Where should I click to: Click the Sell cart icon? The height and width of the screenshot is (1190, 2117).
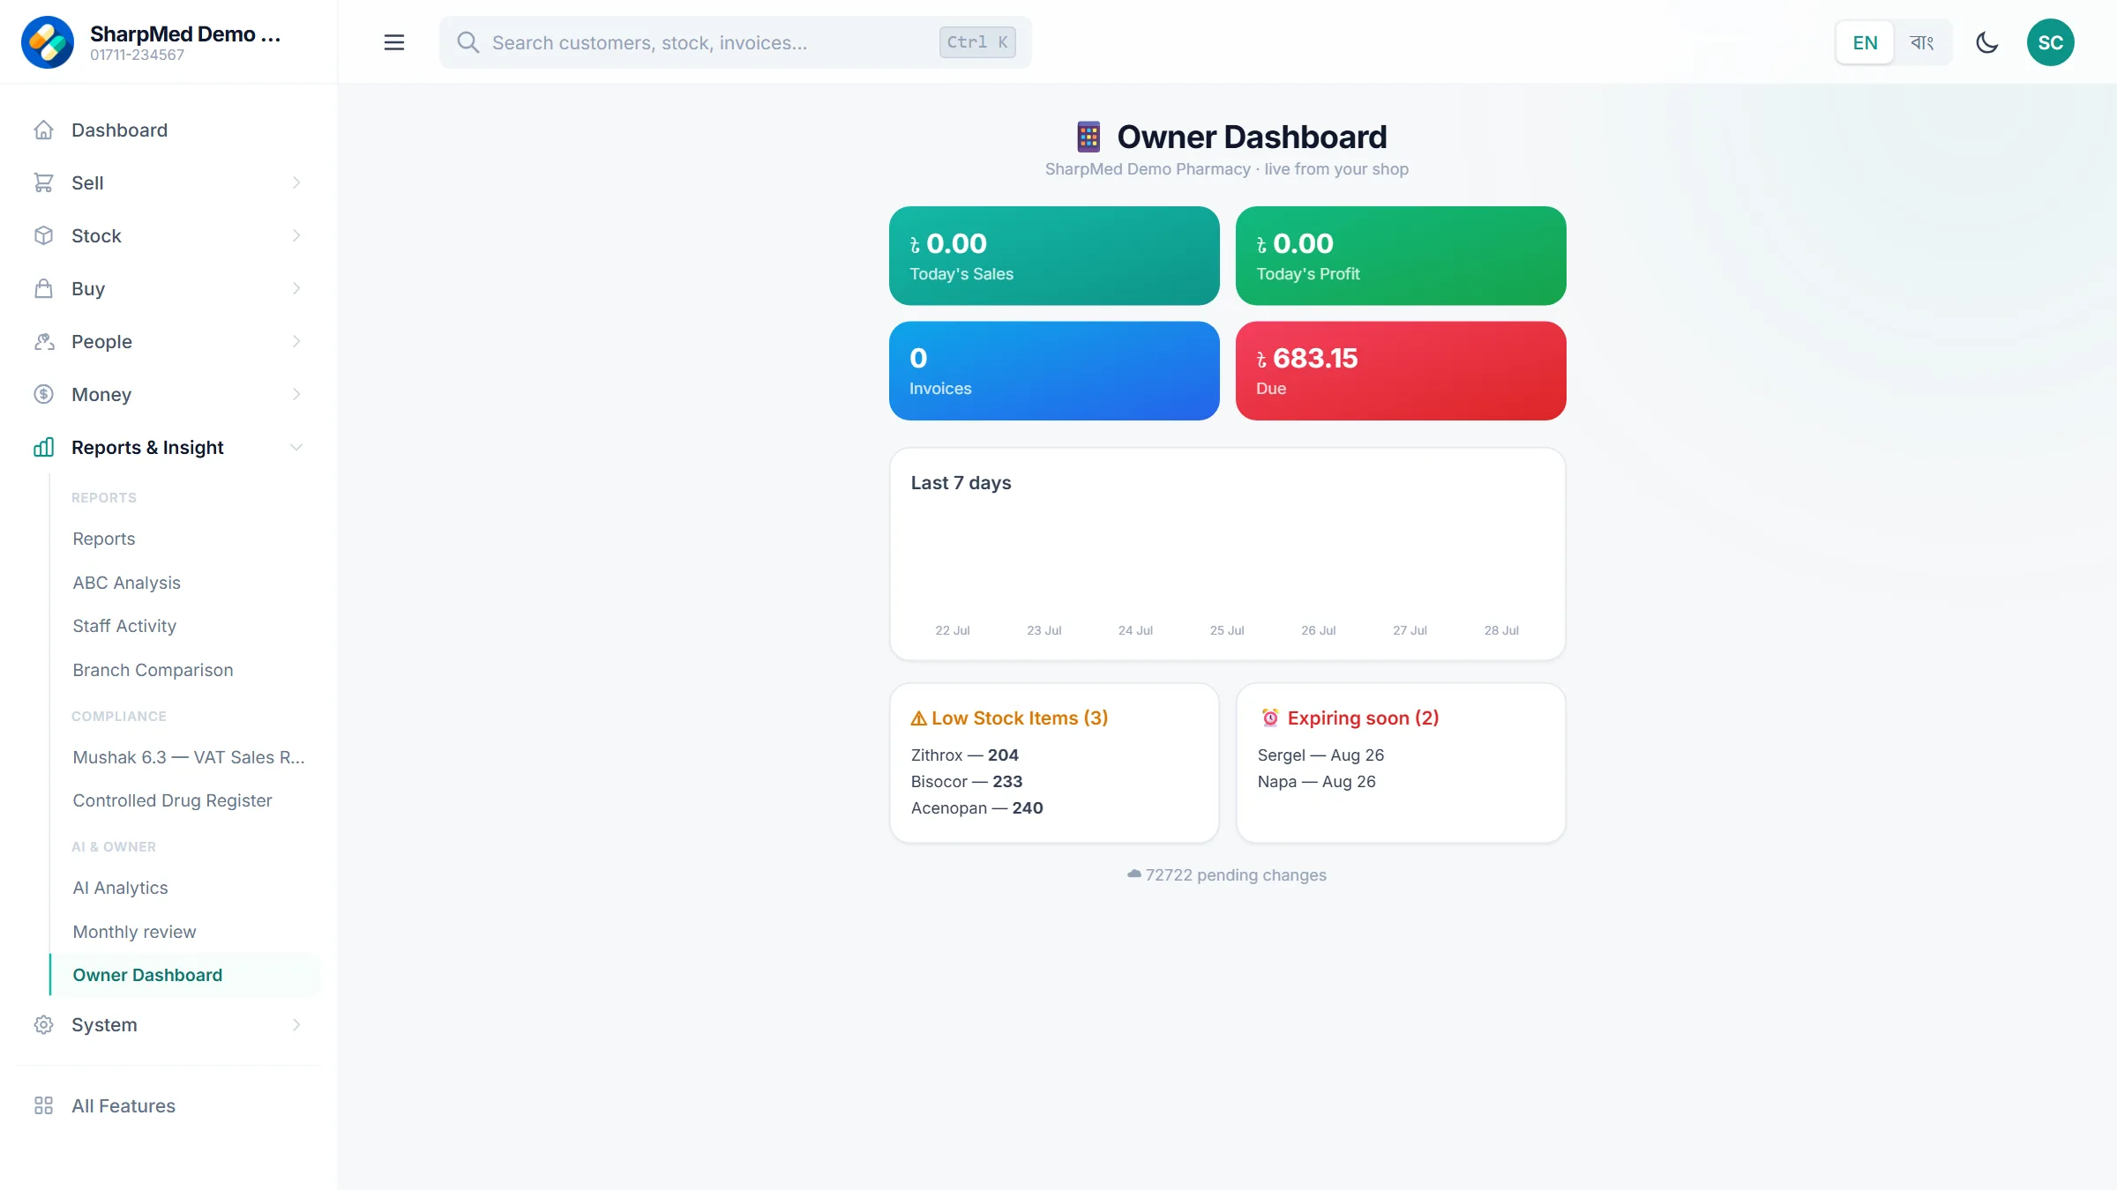[x=44, y=183]
